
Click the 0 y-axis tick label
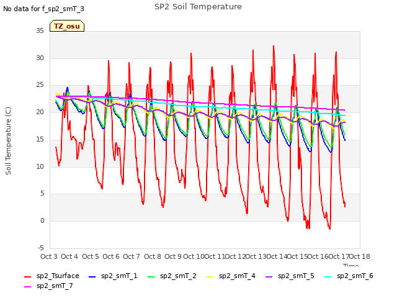(x=42, y=221)
